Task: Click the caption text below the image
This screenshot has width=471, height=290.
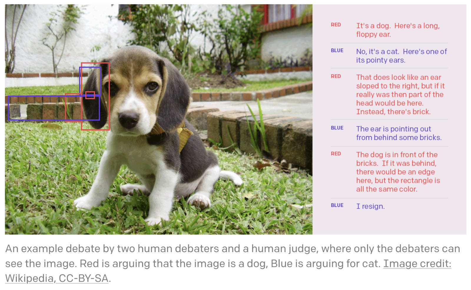Action: [233, 263]
